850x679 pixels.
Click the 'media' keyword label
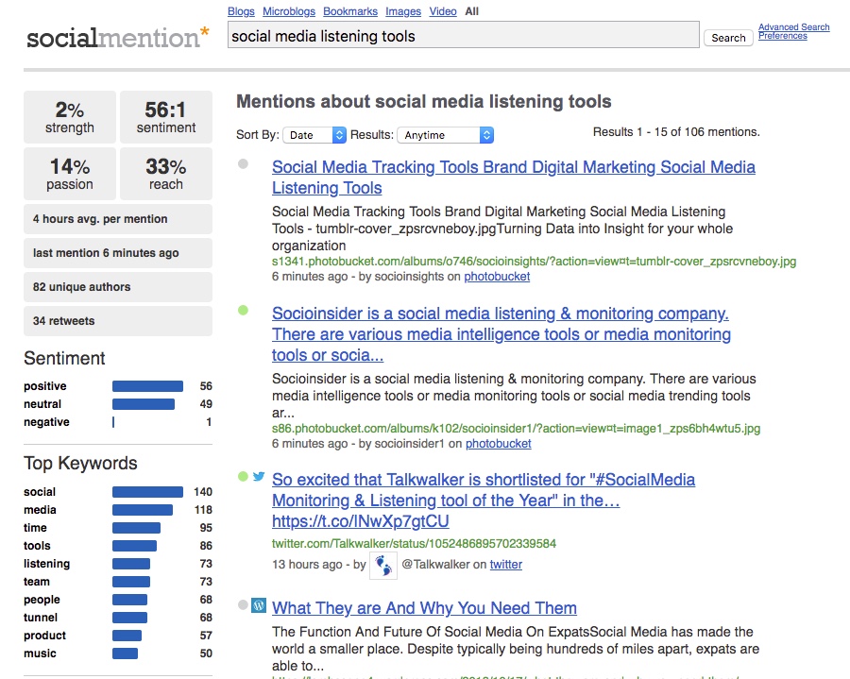[x=40, y=509]
